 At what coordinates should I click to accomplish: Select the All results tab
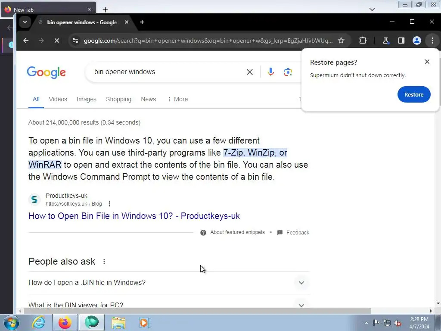pyautogui.click(x=36, y=99)
